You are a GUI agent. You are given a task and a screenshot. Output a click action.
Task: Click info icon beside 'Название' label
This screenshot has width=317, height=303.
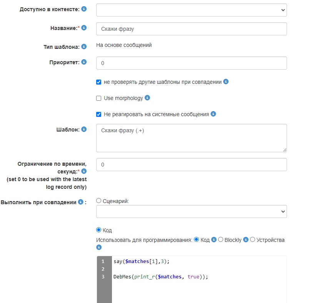[84, 28]
